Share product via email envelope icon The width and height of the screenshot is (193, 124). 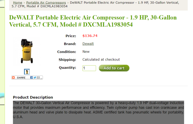38,78
